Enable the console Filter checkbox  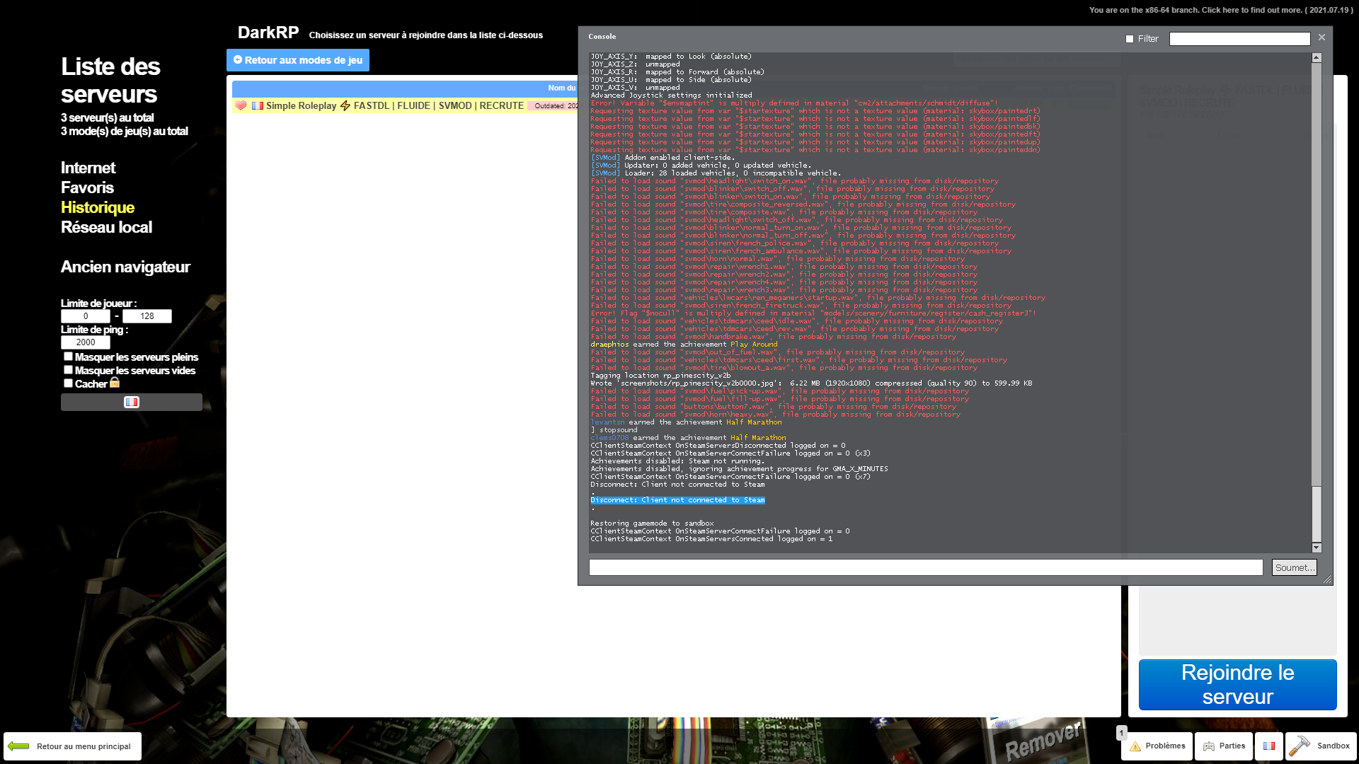pyautogui.click(x=1130, y=39)
